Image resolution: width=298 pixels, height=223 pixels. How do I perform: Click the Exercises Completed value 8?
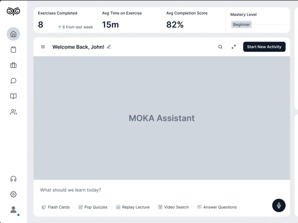[x=41, y=25]
